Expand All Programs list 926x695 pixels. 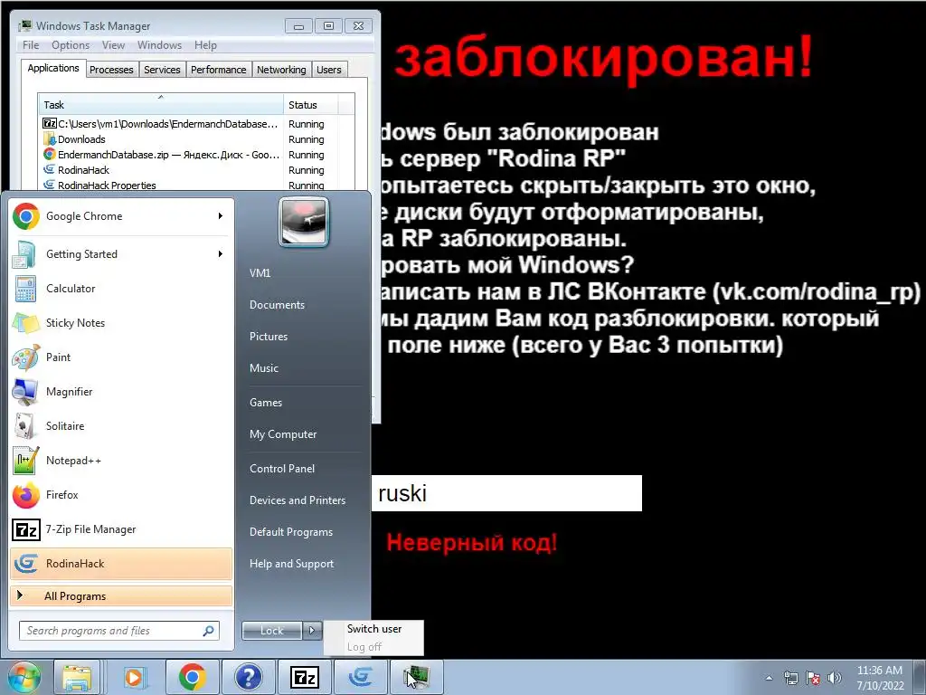(121, 595)
